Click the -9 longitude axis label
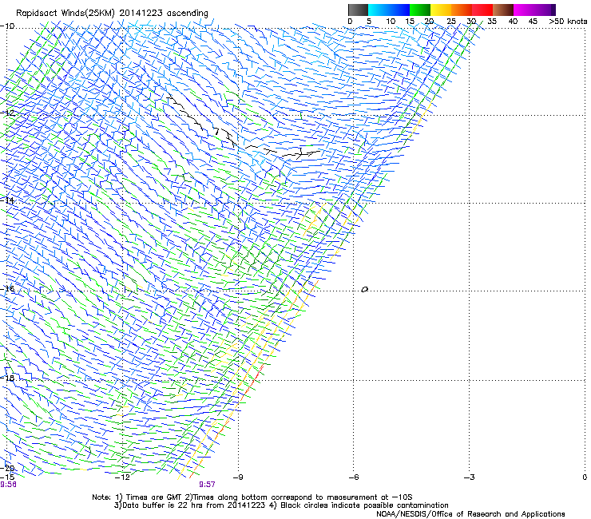Screen dimensions: 591x519 coord(238,477)
